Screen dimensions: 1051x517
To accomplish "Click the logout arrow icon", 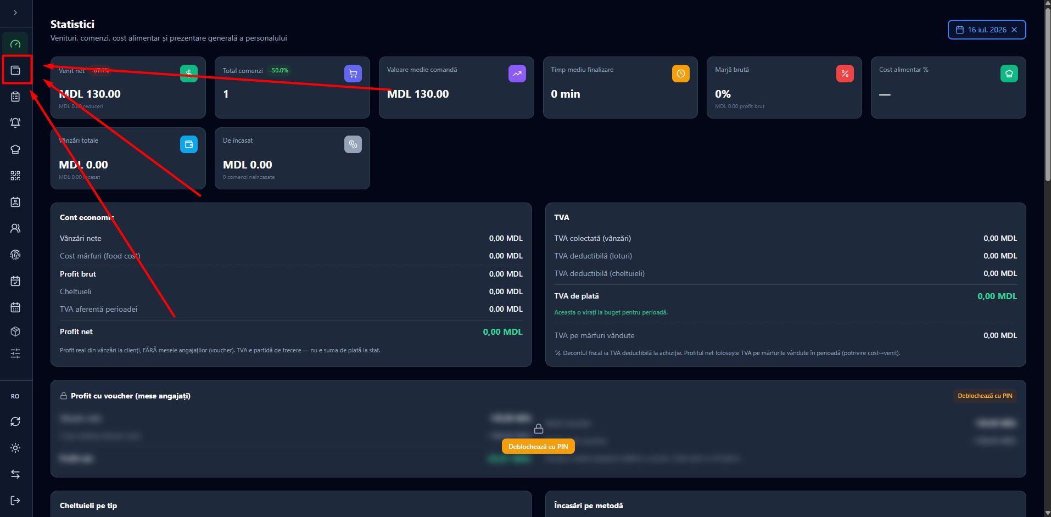I will (15, 501).
